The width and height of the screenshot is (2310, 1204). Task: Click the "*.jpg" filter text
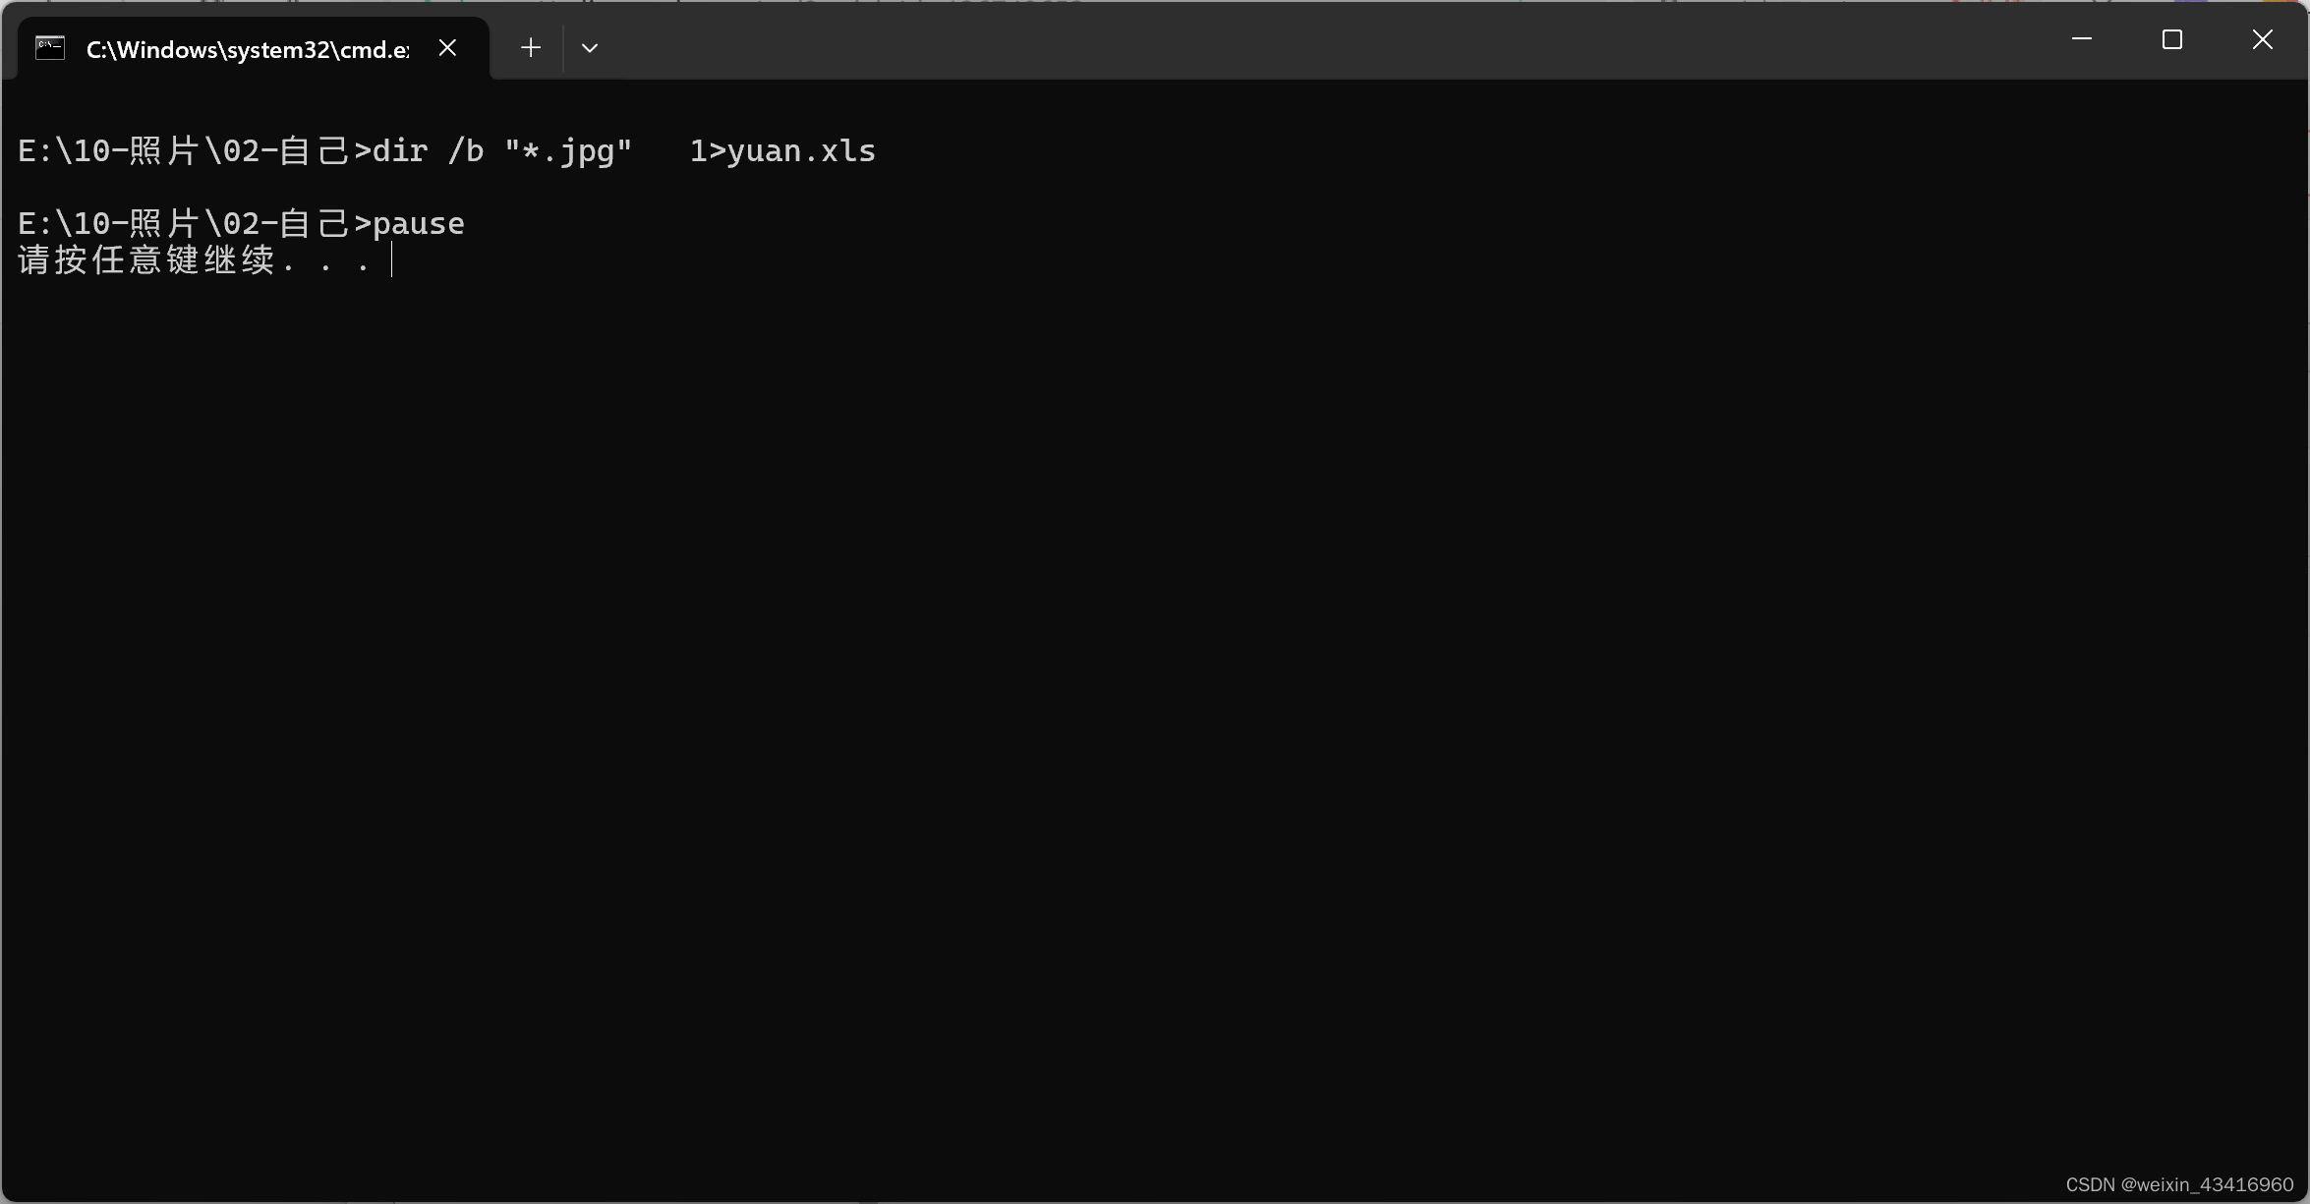pyautogui.click(x=568, y=151)
